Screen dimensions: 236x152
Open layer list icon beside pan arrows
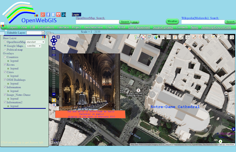point(58,37)
